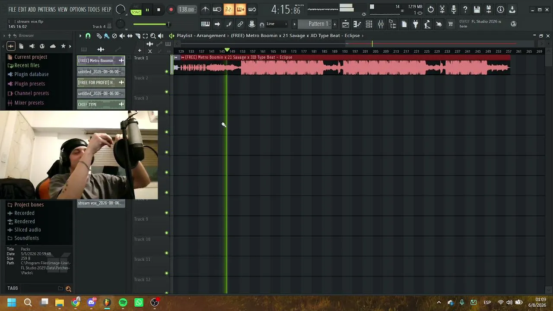Toggle the countdown before recording button
Screen dimensions: 553x311
[229, 10]
